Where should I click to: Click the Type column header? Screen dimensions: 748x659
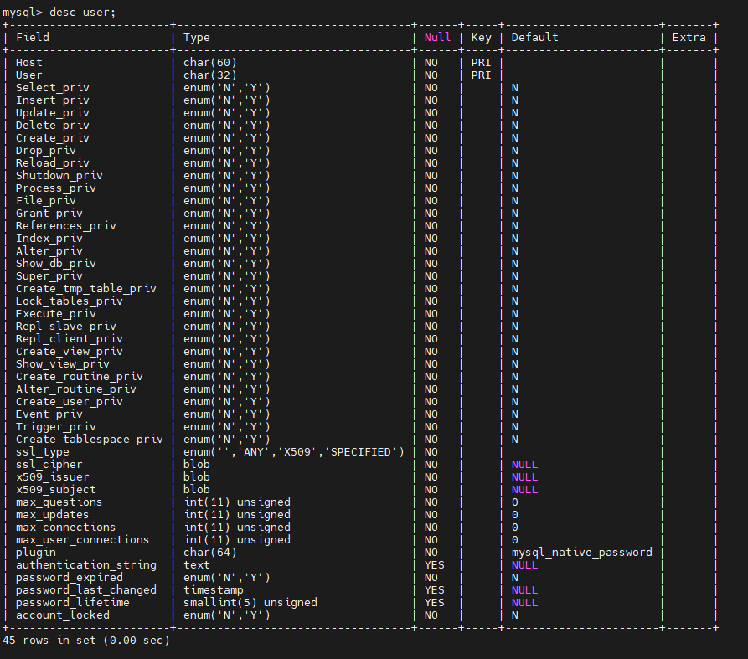[197, 37]
